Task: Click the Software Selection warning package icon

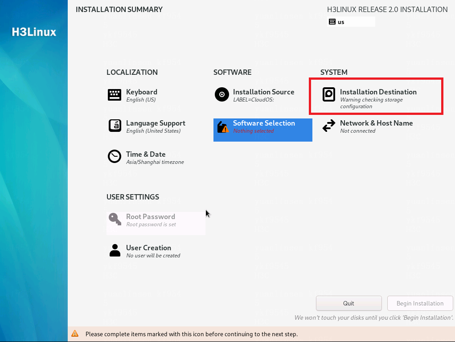Action: coord(223,127)
